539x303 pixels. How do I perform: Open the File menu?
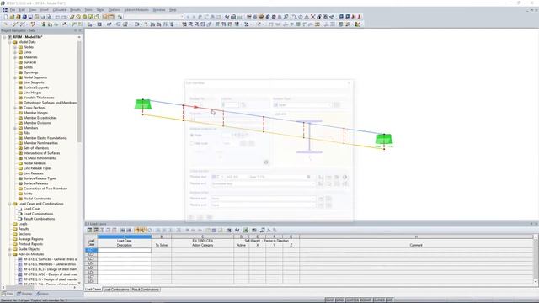pos(13,10)
